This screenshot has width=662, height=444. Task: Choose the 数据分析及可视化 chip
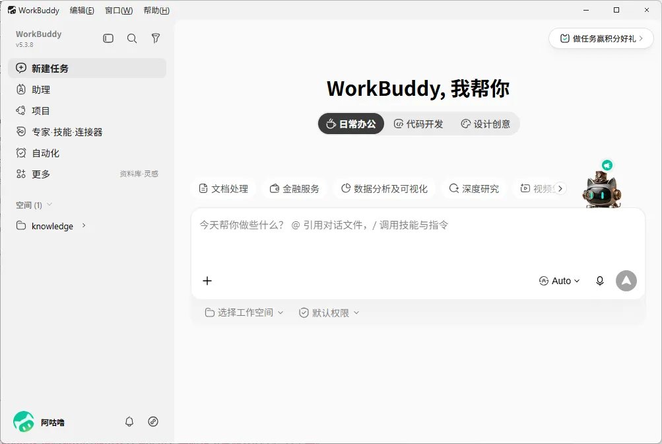pos(384,188)
